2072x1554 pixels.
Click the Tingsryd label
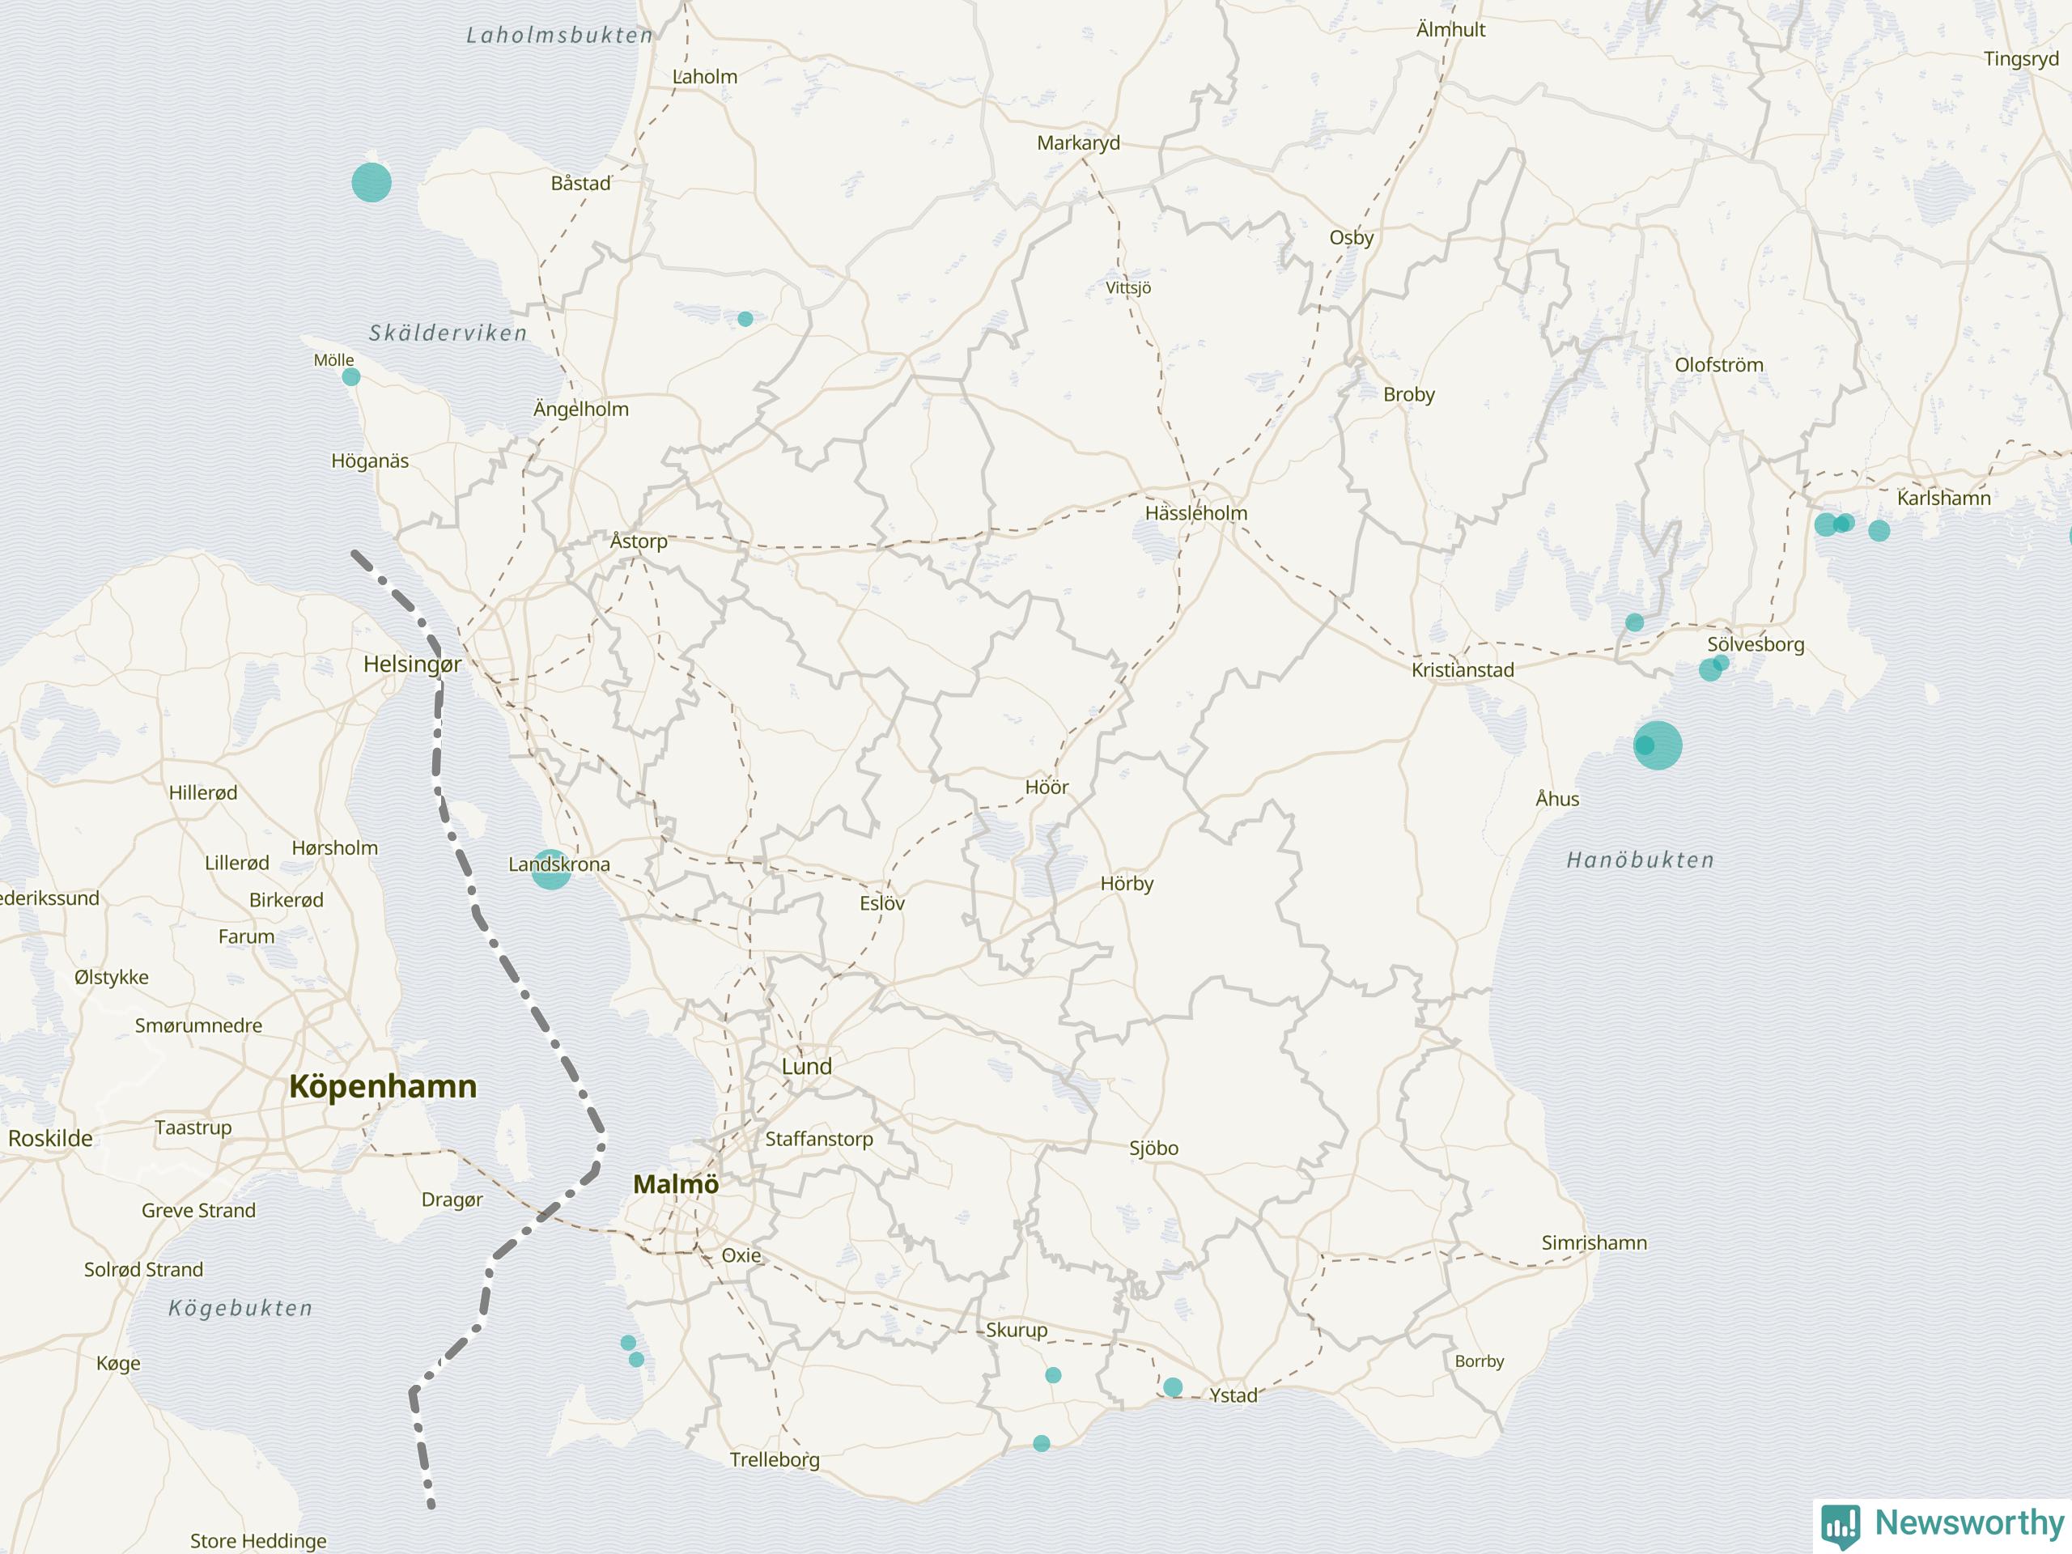(x=2022, y=59)
